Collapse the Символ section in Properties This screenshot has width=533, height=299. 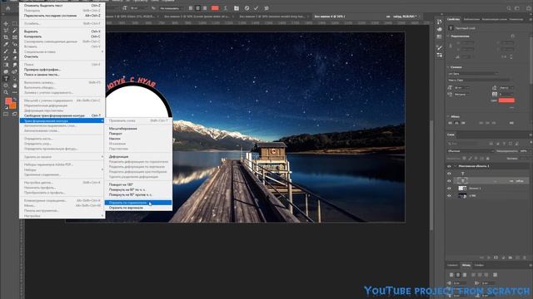tap(448, 67)
